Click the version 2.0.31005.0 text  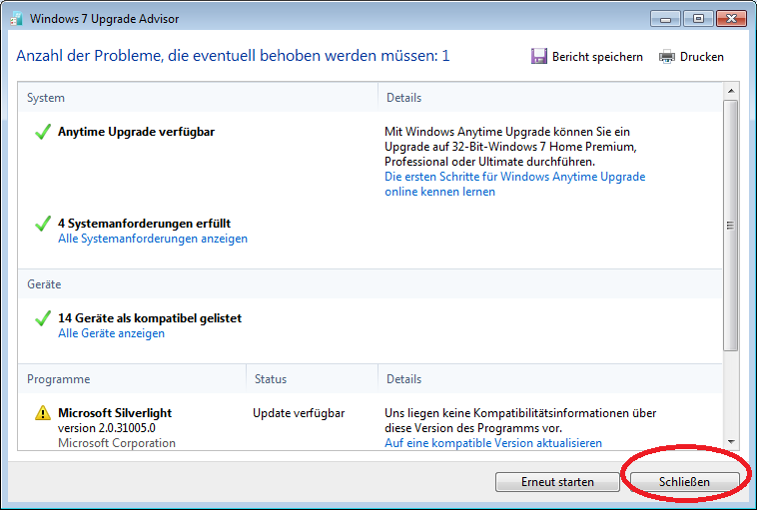[107, 428]
